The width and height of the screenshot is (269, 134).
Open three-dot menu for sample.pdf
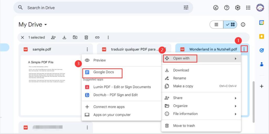click(87, 49)
